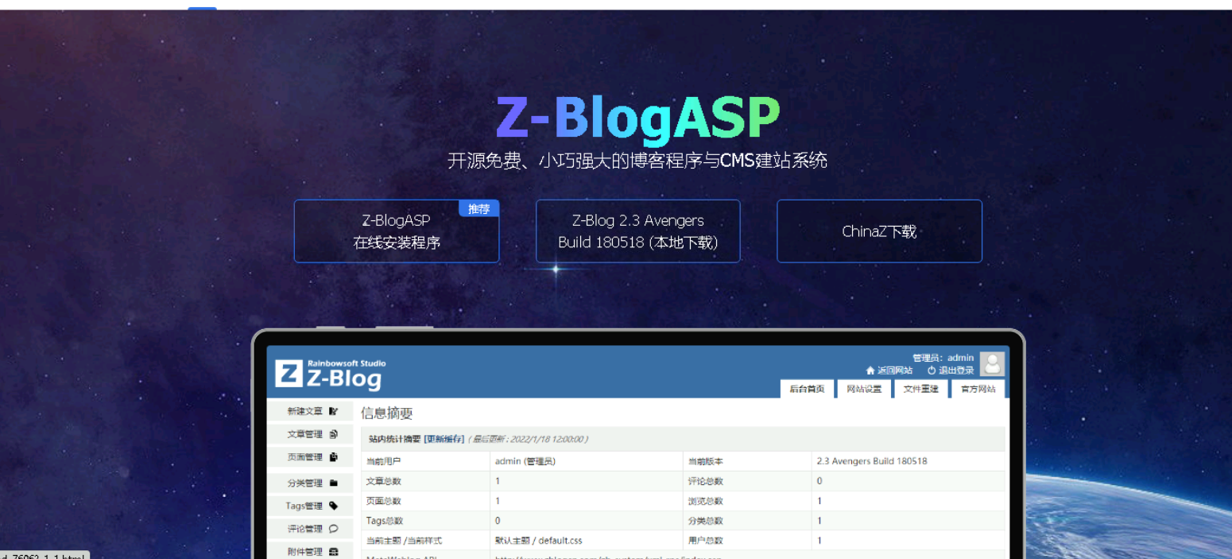Screen dimensions: 1232x559
Task: Click the 分类管理 folder icon in preview sidebar
Action: click(x=334, y=483)
